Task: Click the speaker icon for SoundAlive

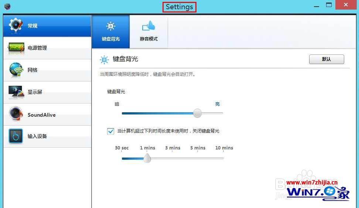Action: point(16,113)
